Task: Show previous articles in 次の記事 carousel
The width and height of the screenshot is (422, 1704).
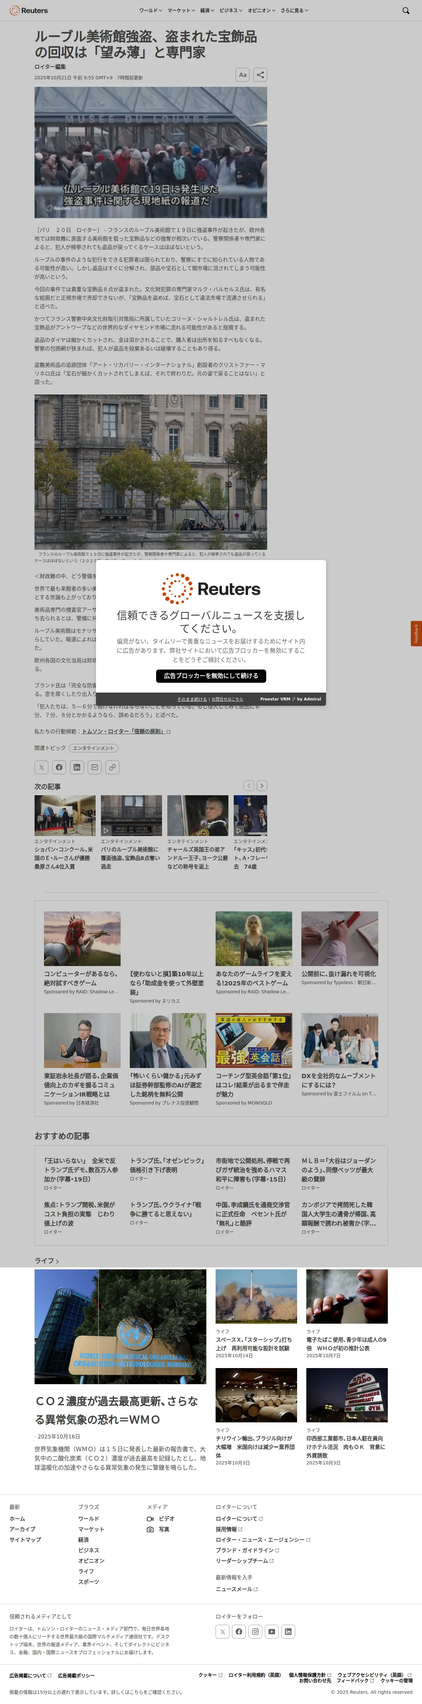Action: tap(248, 786)
